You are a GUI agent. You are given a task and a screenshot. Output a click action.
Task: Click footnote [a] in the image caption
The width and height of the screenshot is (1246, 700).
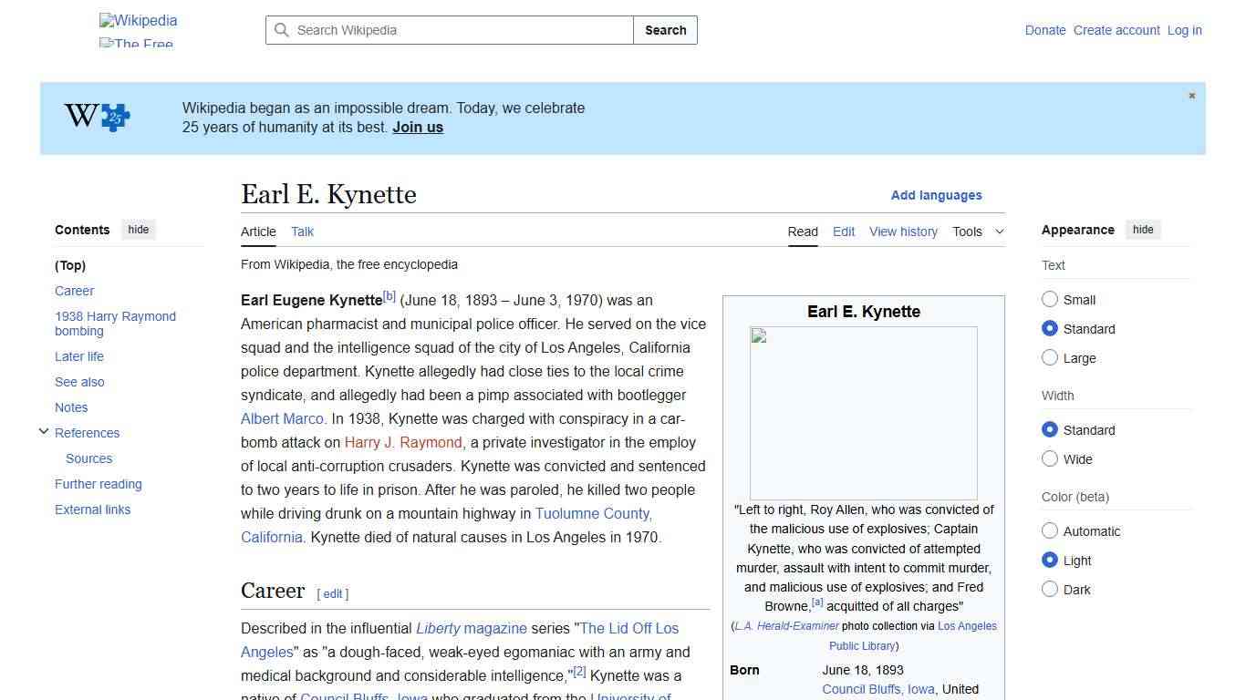817,602
